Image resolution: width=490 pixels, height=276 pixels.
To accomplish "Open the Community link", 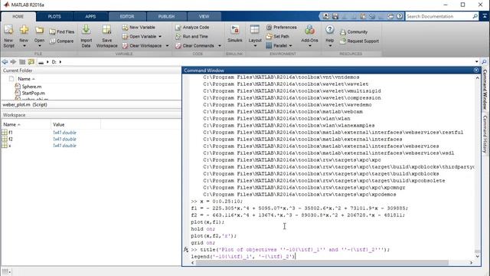I will pos(354,31).
